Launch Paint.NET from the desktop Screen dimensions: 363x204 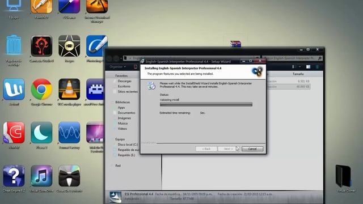click(x=41, y=6)
